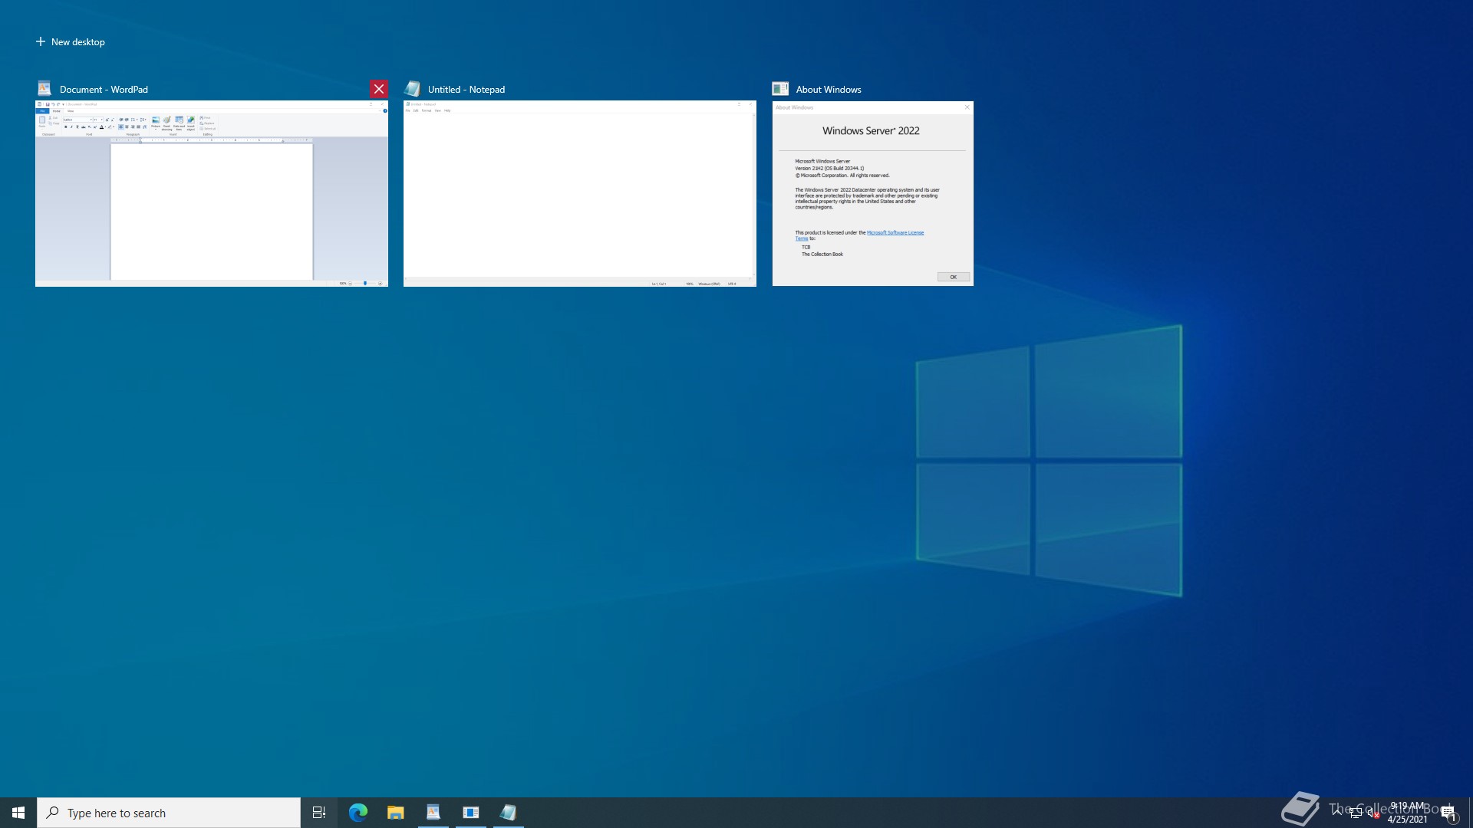Toggle the Task View taskbar button
The height and width of the screenshot is (828, 1473).
[x=319, y=813]
